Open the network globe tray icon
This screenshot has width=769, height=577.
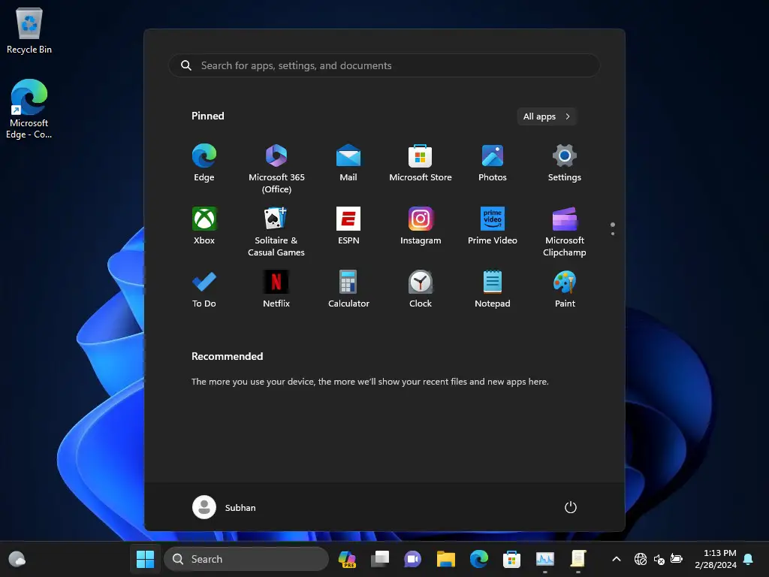pos(641,559)
